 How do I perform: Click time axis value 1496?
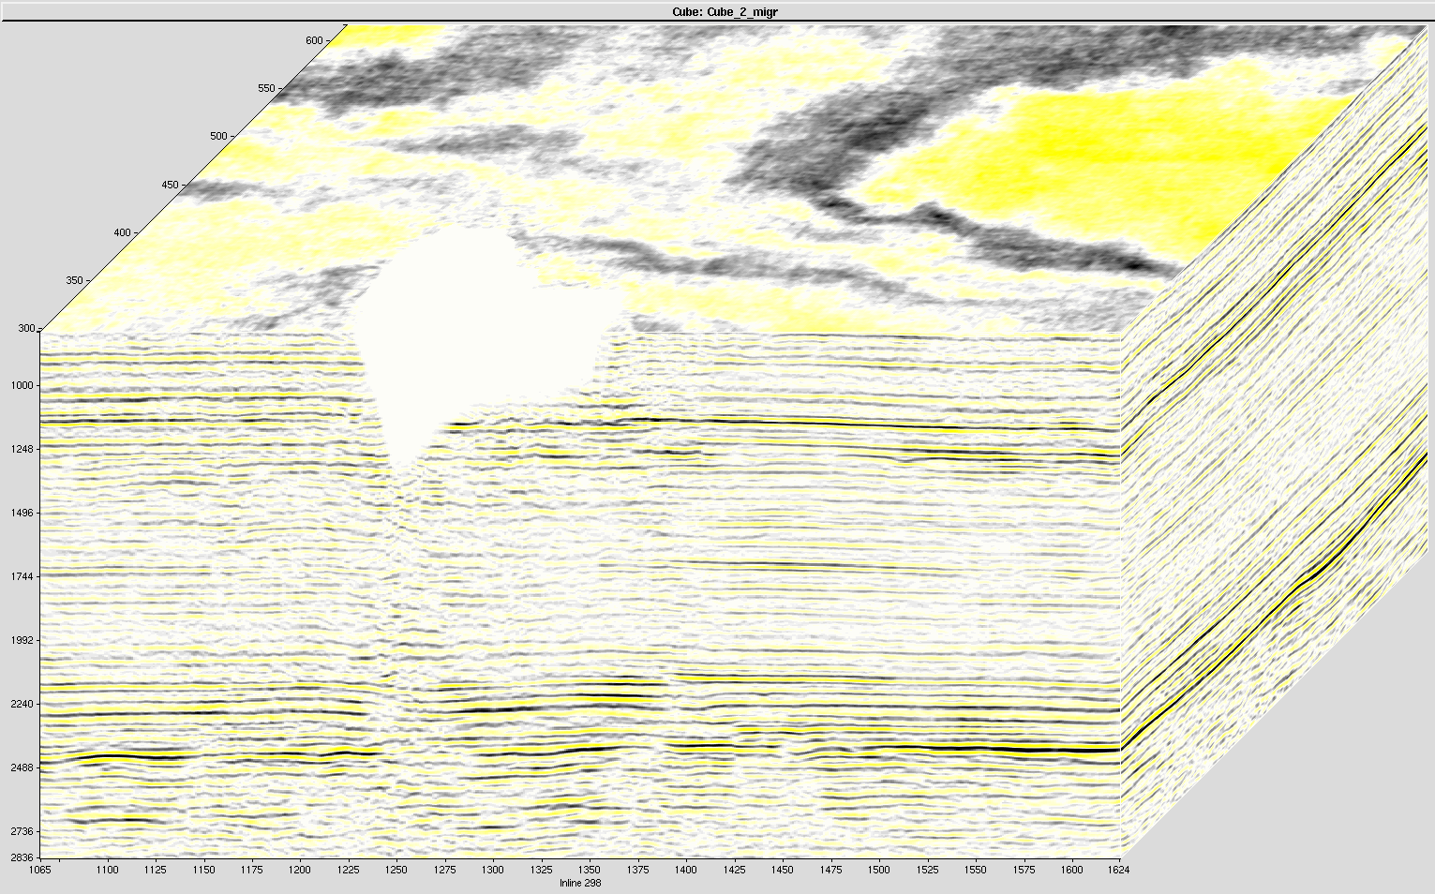(x=22, y=513)
